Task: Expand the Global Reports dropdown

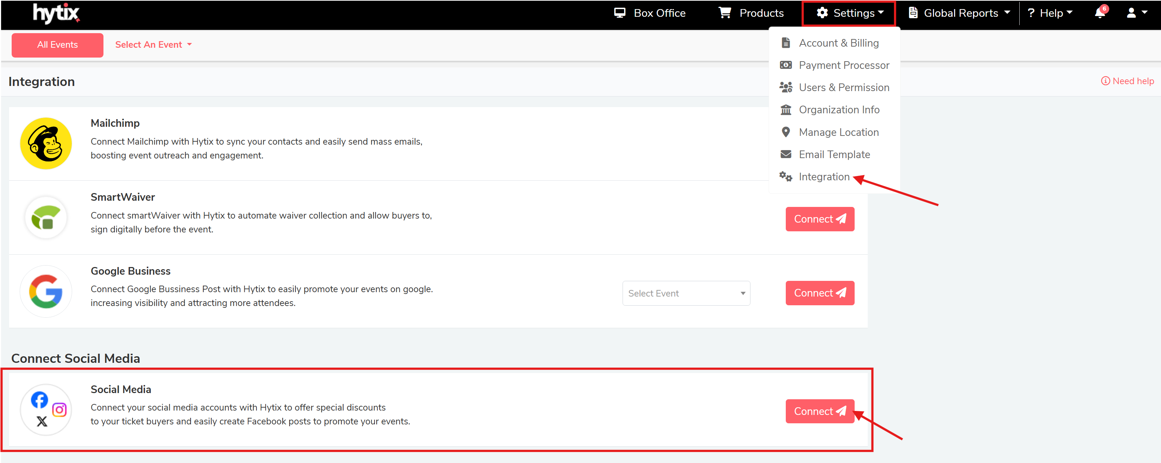Action: pos(959,13)
